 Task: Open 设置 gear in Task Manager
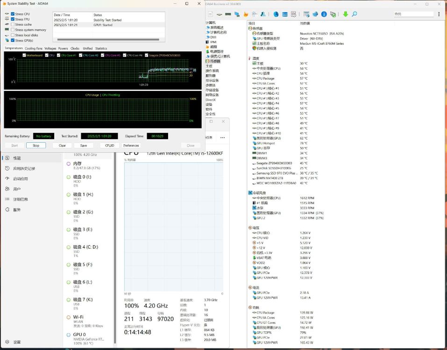pos(7,342)
